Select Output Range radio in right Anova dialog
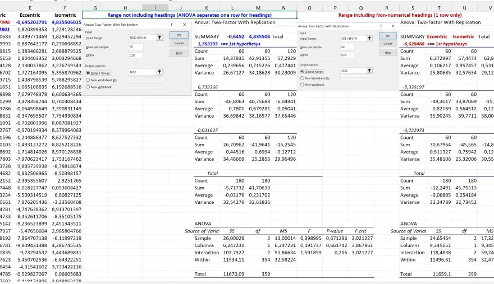Image resolution: width=494 pixels, height=284 pixels. 302,71
